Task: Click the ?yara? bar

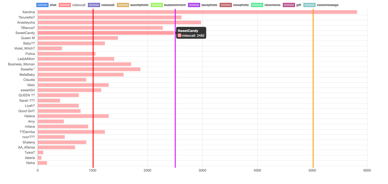Action: pyautogui.click(x=41, y=153)
